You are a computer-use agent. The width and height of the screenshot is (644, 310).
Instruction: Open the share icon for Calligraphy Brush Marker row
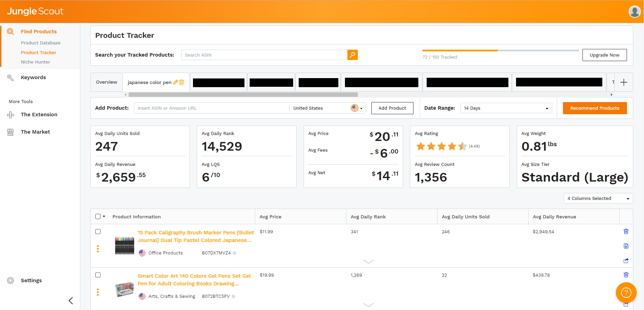[626, 260]
